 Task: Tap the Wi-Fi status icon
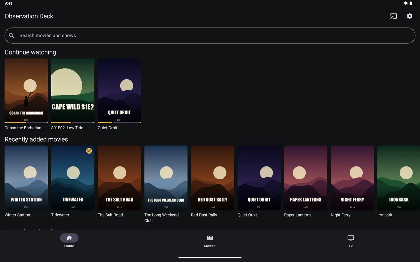[405, 3]
